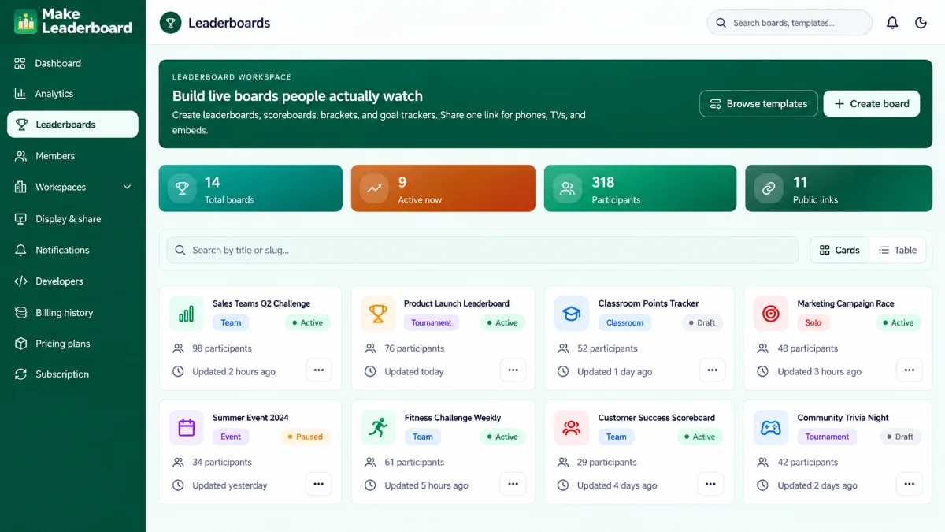Viewport: 945px width, 532px height.
Task: Click the Participants stat people icon
Action: coord(567,188)
